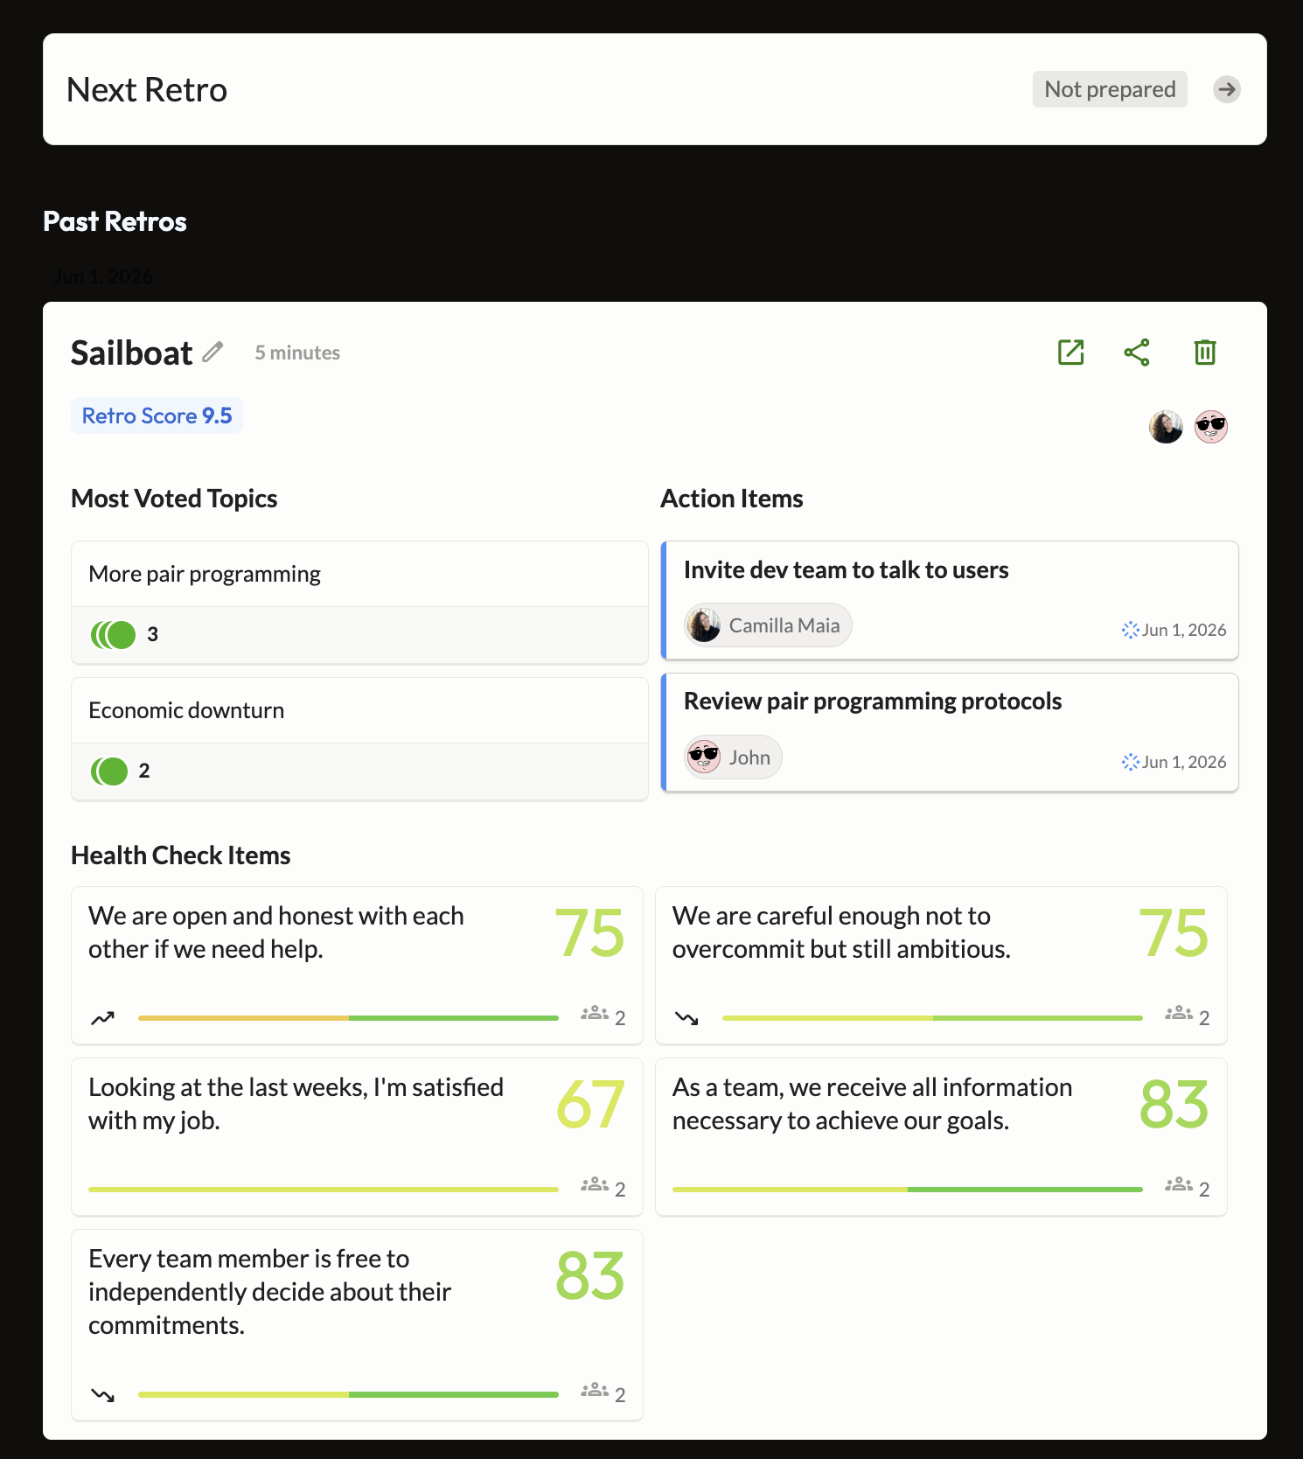This screenshot has width=1303, height=1459.
Task: Click the due date icon on Review pair programming item
Action: click(1130, 762)
